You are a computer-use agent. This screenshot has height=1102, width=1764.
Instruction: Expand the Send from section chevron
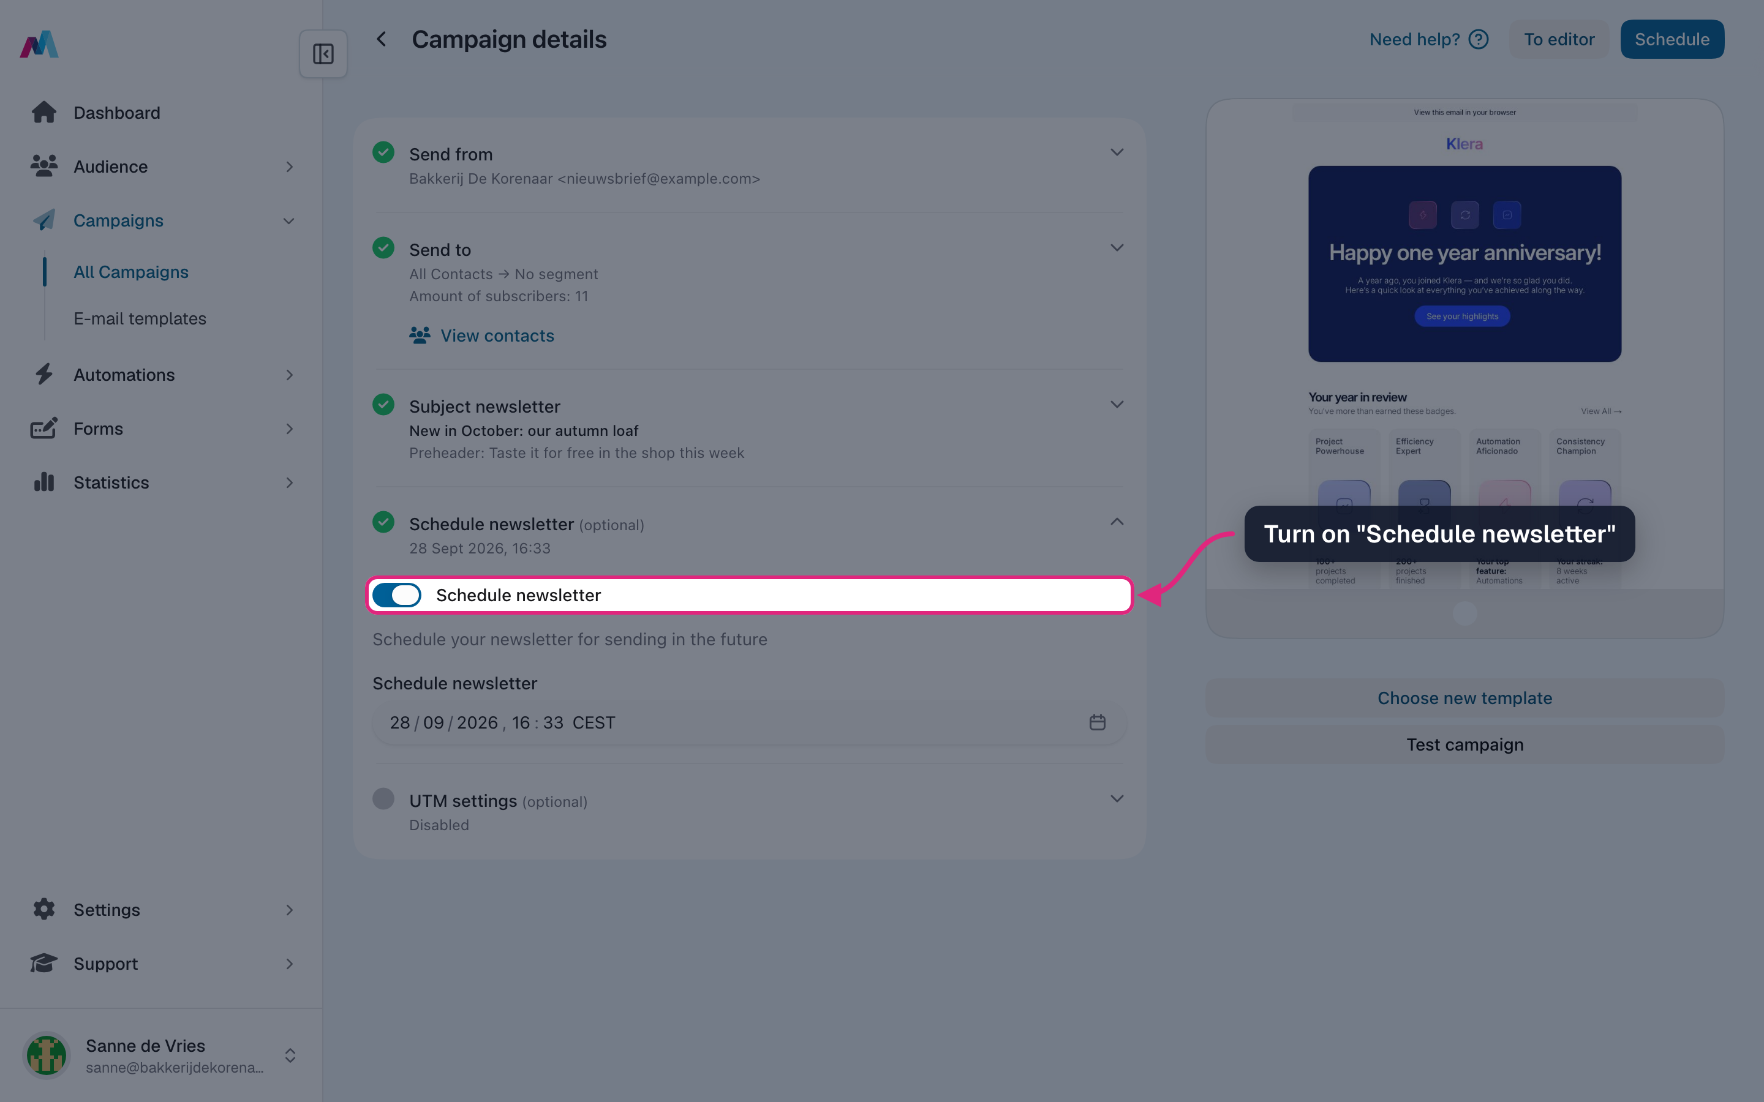pos(1117,152)
